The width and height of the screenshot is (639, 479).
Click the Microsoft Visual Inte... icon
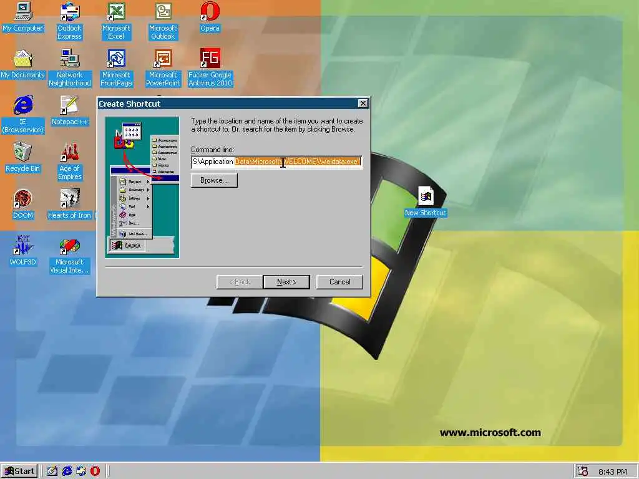pyautogui.click(x=69, y=255)
